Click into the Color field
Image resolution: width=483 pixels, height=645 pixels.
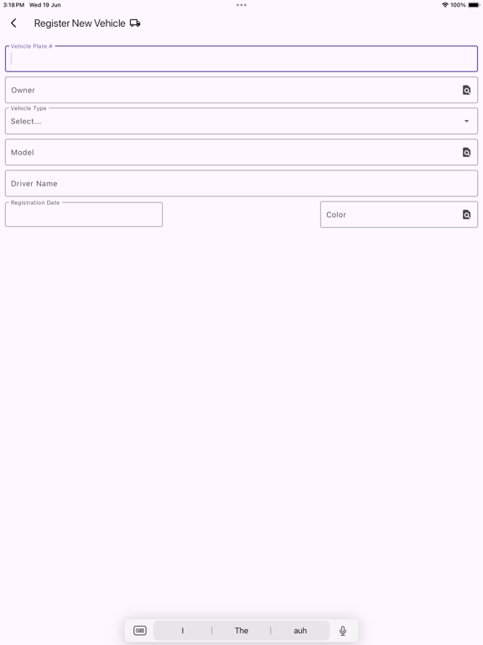click(399, 214)
